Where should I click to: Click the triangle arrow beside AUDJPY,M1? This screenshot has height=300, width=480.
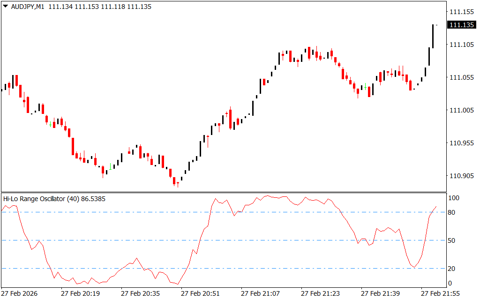point(5,7)
